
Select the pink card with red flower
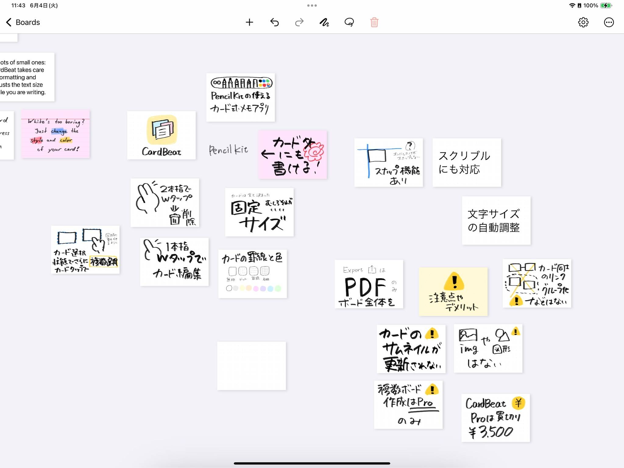click(x=292, y=154)
